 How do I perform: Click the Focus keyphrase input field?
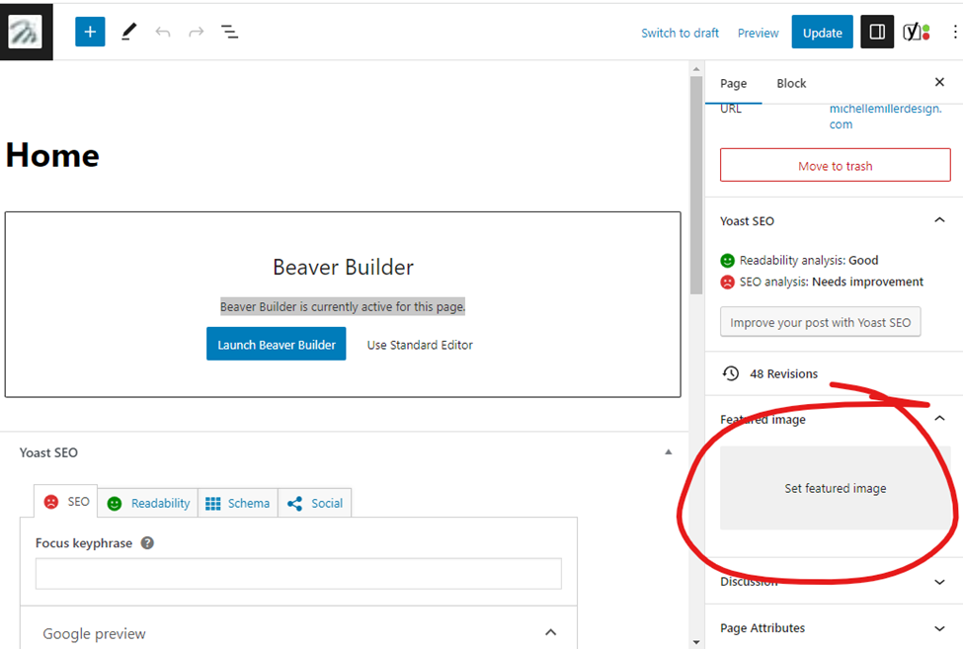tap(298, 574)
